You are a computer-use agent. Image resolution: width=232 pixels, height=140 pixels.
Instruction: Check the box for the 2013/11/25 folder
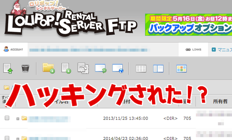[x=7, y=118]
